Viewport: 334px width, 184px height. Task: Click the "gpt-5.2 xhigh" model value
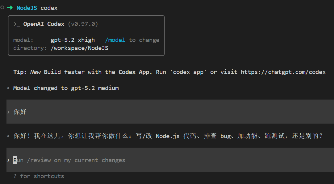pyautogui.click(x=73, y=40)
